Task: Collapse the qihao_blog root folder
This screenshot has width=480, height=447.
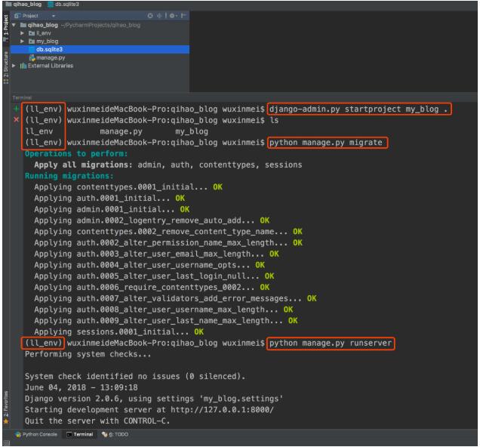Action: pos(14,25)
